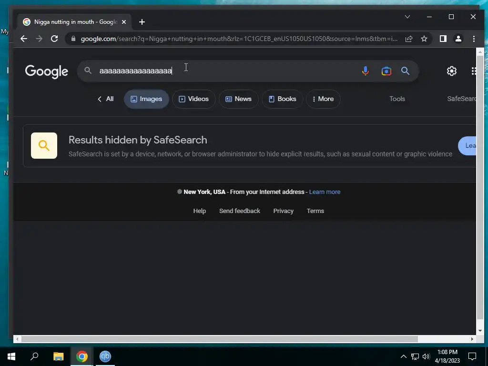Open the tab search dropdown arrow

[407, 17]
